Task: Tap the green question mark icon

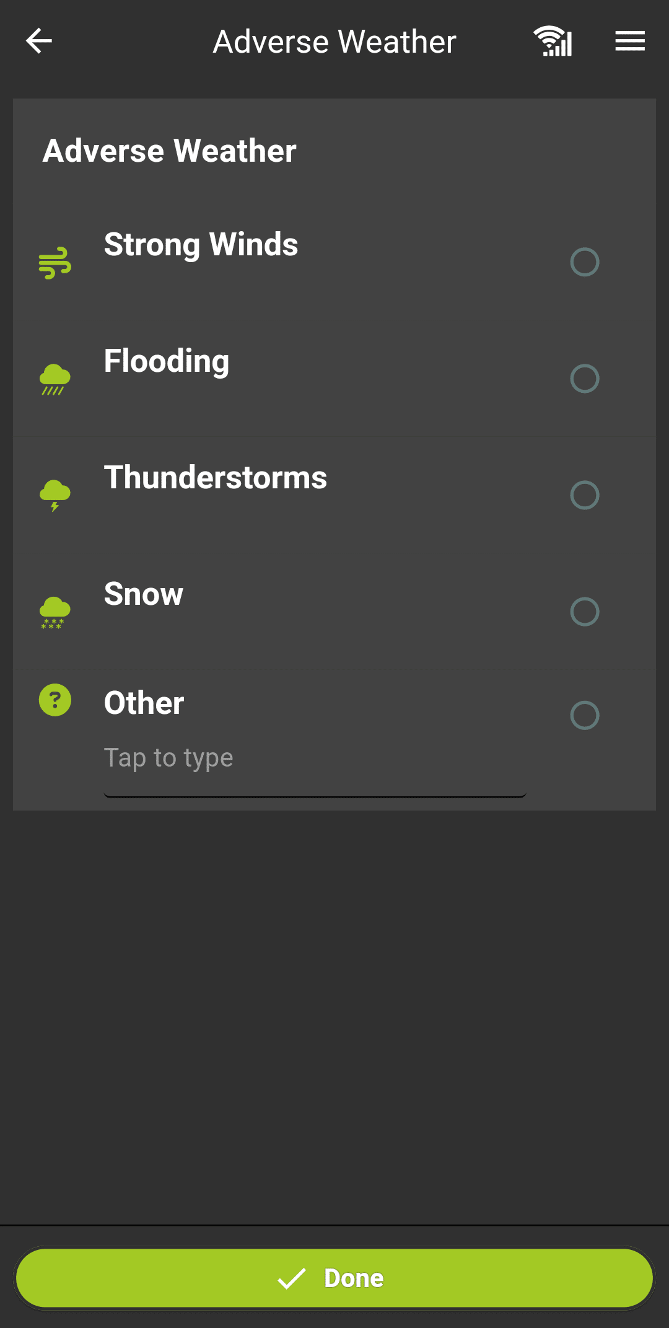Action: click(x=55, y=700)
